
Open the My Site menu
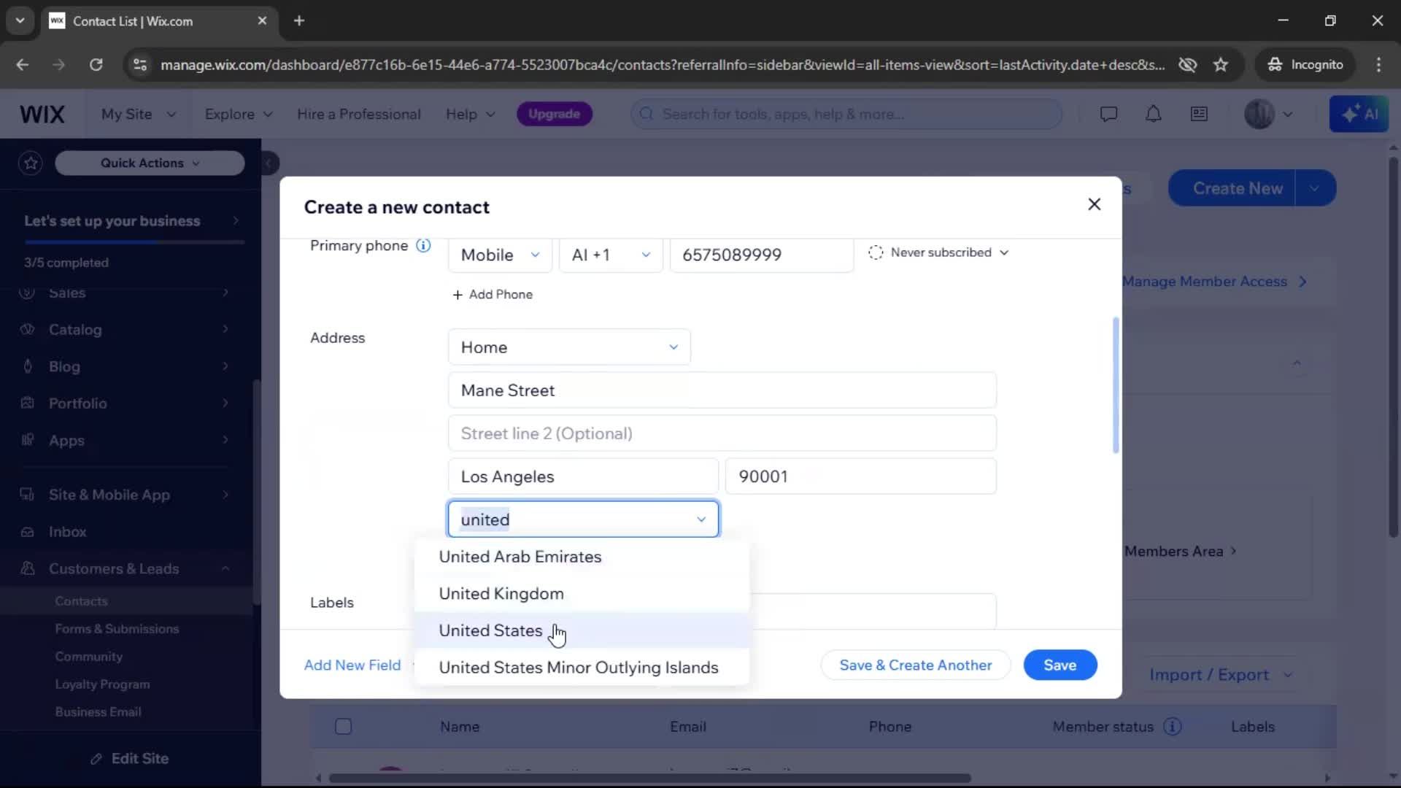coord(138,115)
